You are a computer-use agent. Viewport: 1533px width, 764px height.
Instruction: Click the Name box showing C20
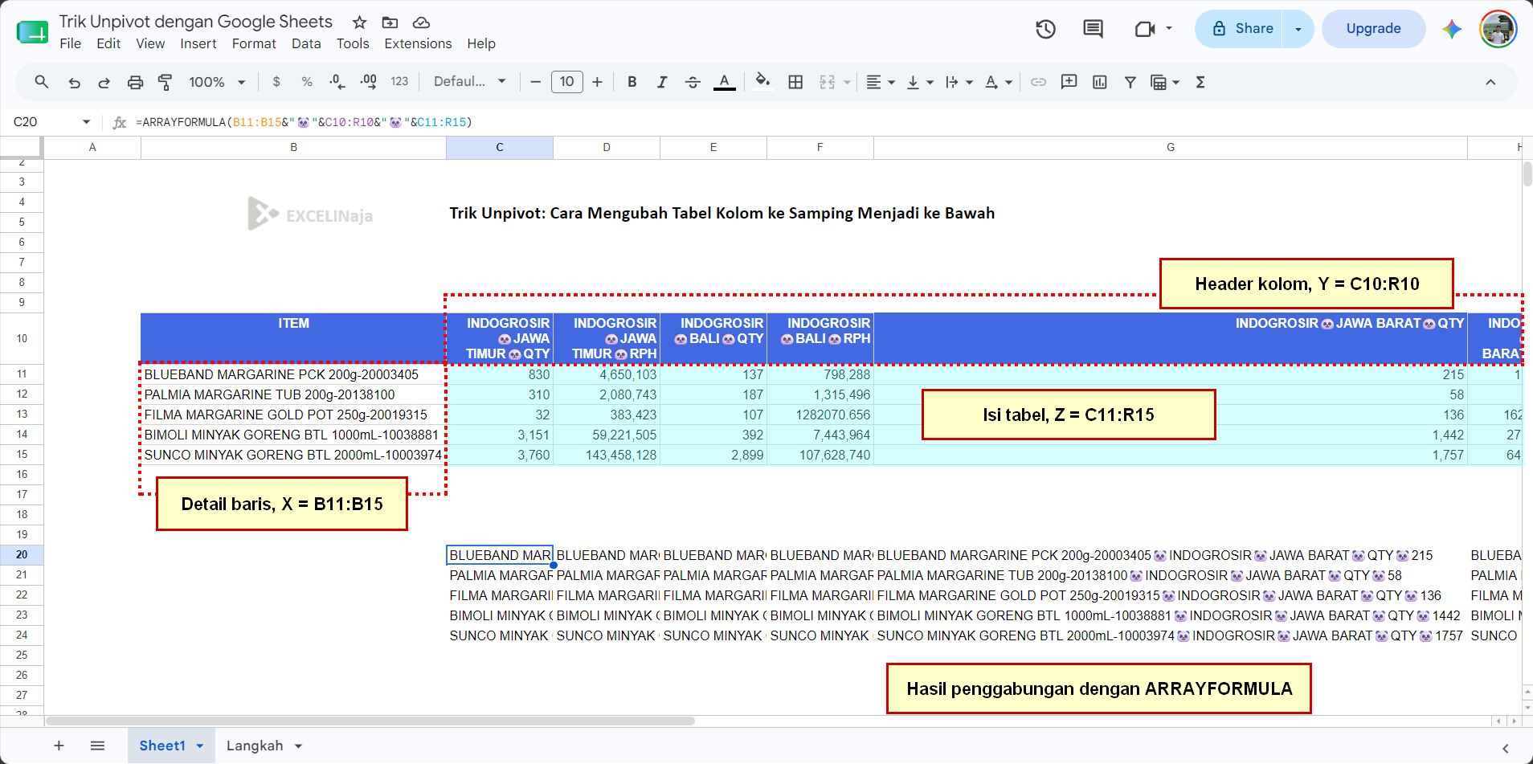(51, 122)
